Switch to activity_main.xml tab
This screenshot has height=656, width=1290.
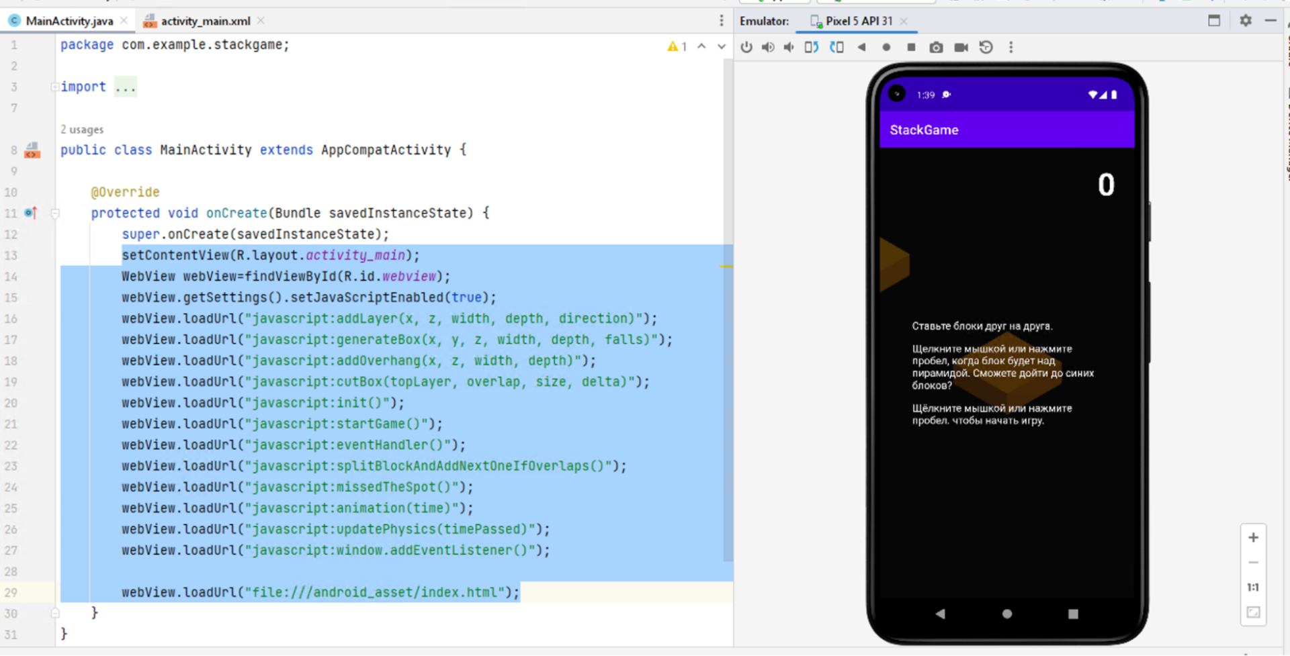tap(205, 21)
